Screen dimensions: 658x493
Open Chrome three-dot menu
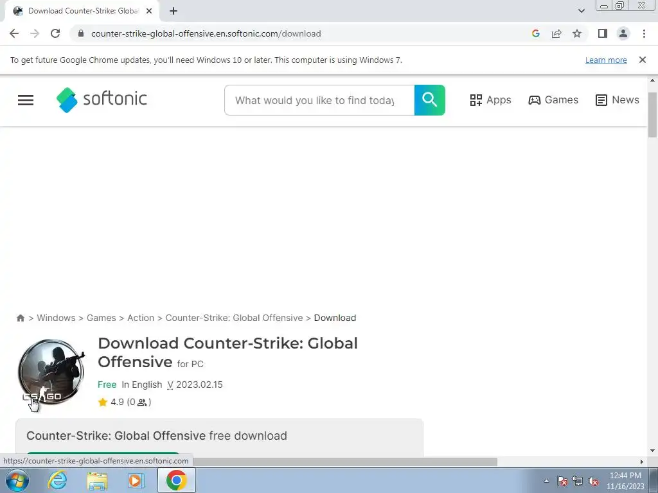(644, 33)
